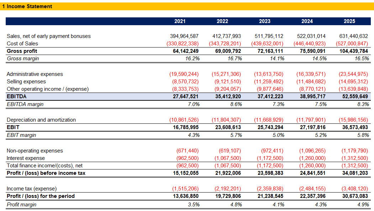Click 2022 cost of sales (343,728,201)
The height and width of the screenshot is (211, 374).
tap(225, 44)
